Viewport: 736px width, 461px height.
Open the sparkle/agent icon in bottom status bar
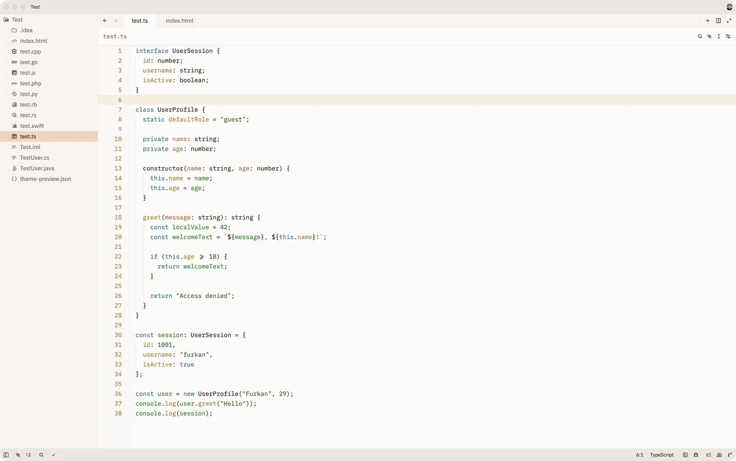pos(18,455)
